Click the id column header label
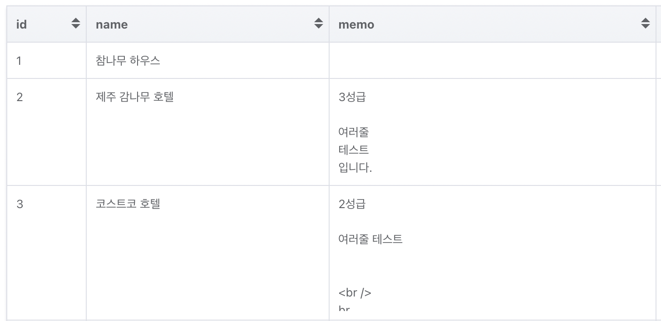This screenshot has height=321, width=661. tap(21, 24)
